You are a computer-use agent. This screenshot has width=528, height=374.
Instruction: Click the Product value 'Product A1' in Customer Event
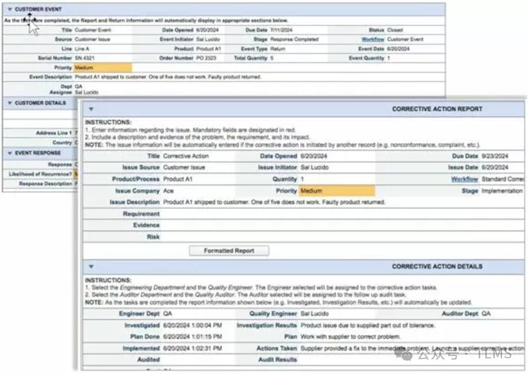tap(209, 49)
